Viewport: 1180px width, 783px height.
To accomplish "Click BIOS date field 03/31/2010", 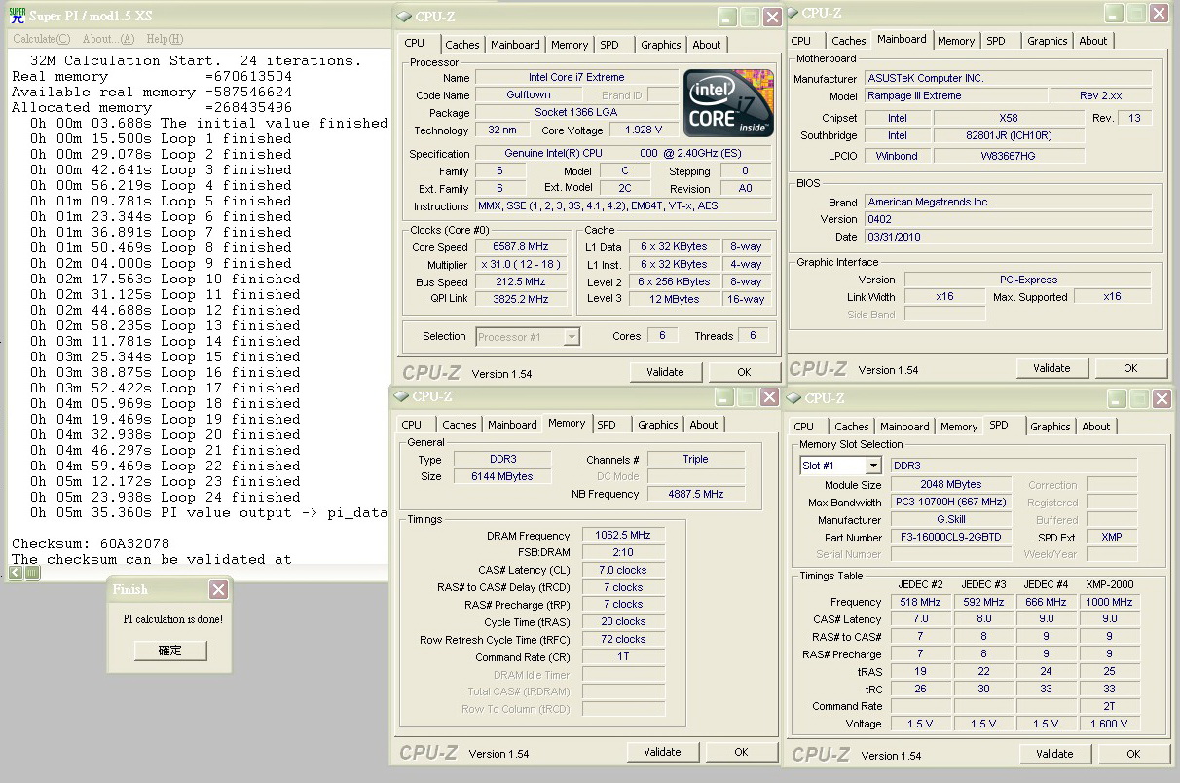I will pos(1008,237).
